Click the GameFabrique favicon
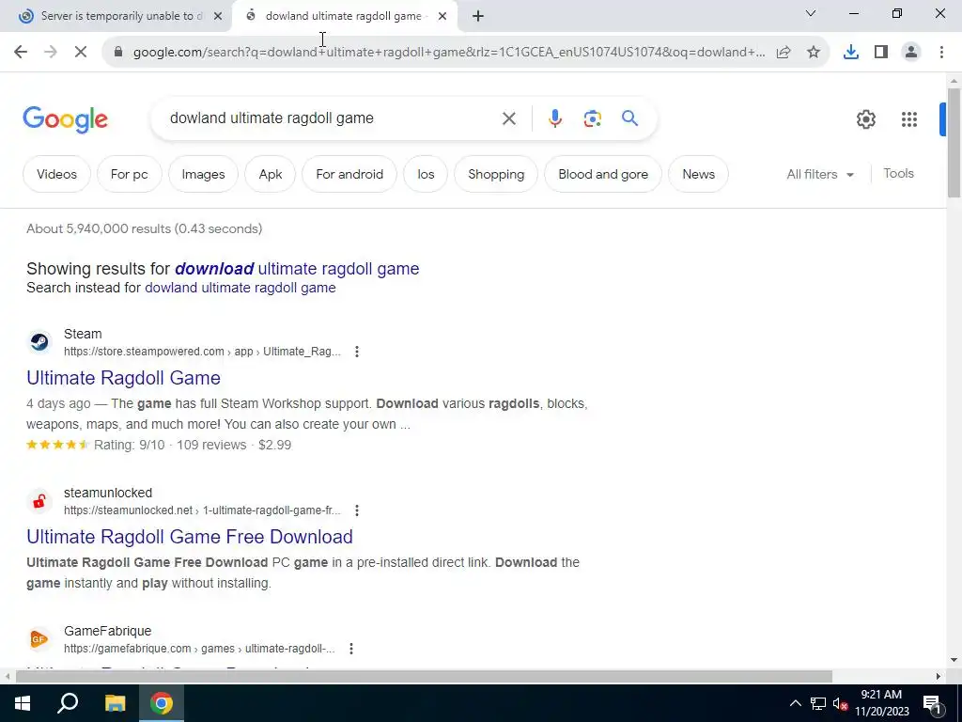 coord(39,639)
